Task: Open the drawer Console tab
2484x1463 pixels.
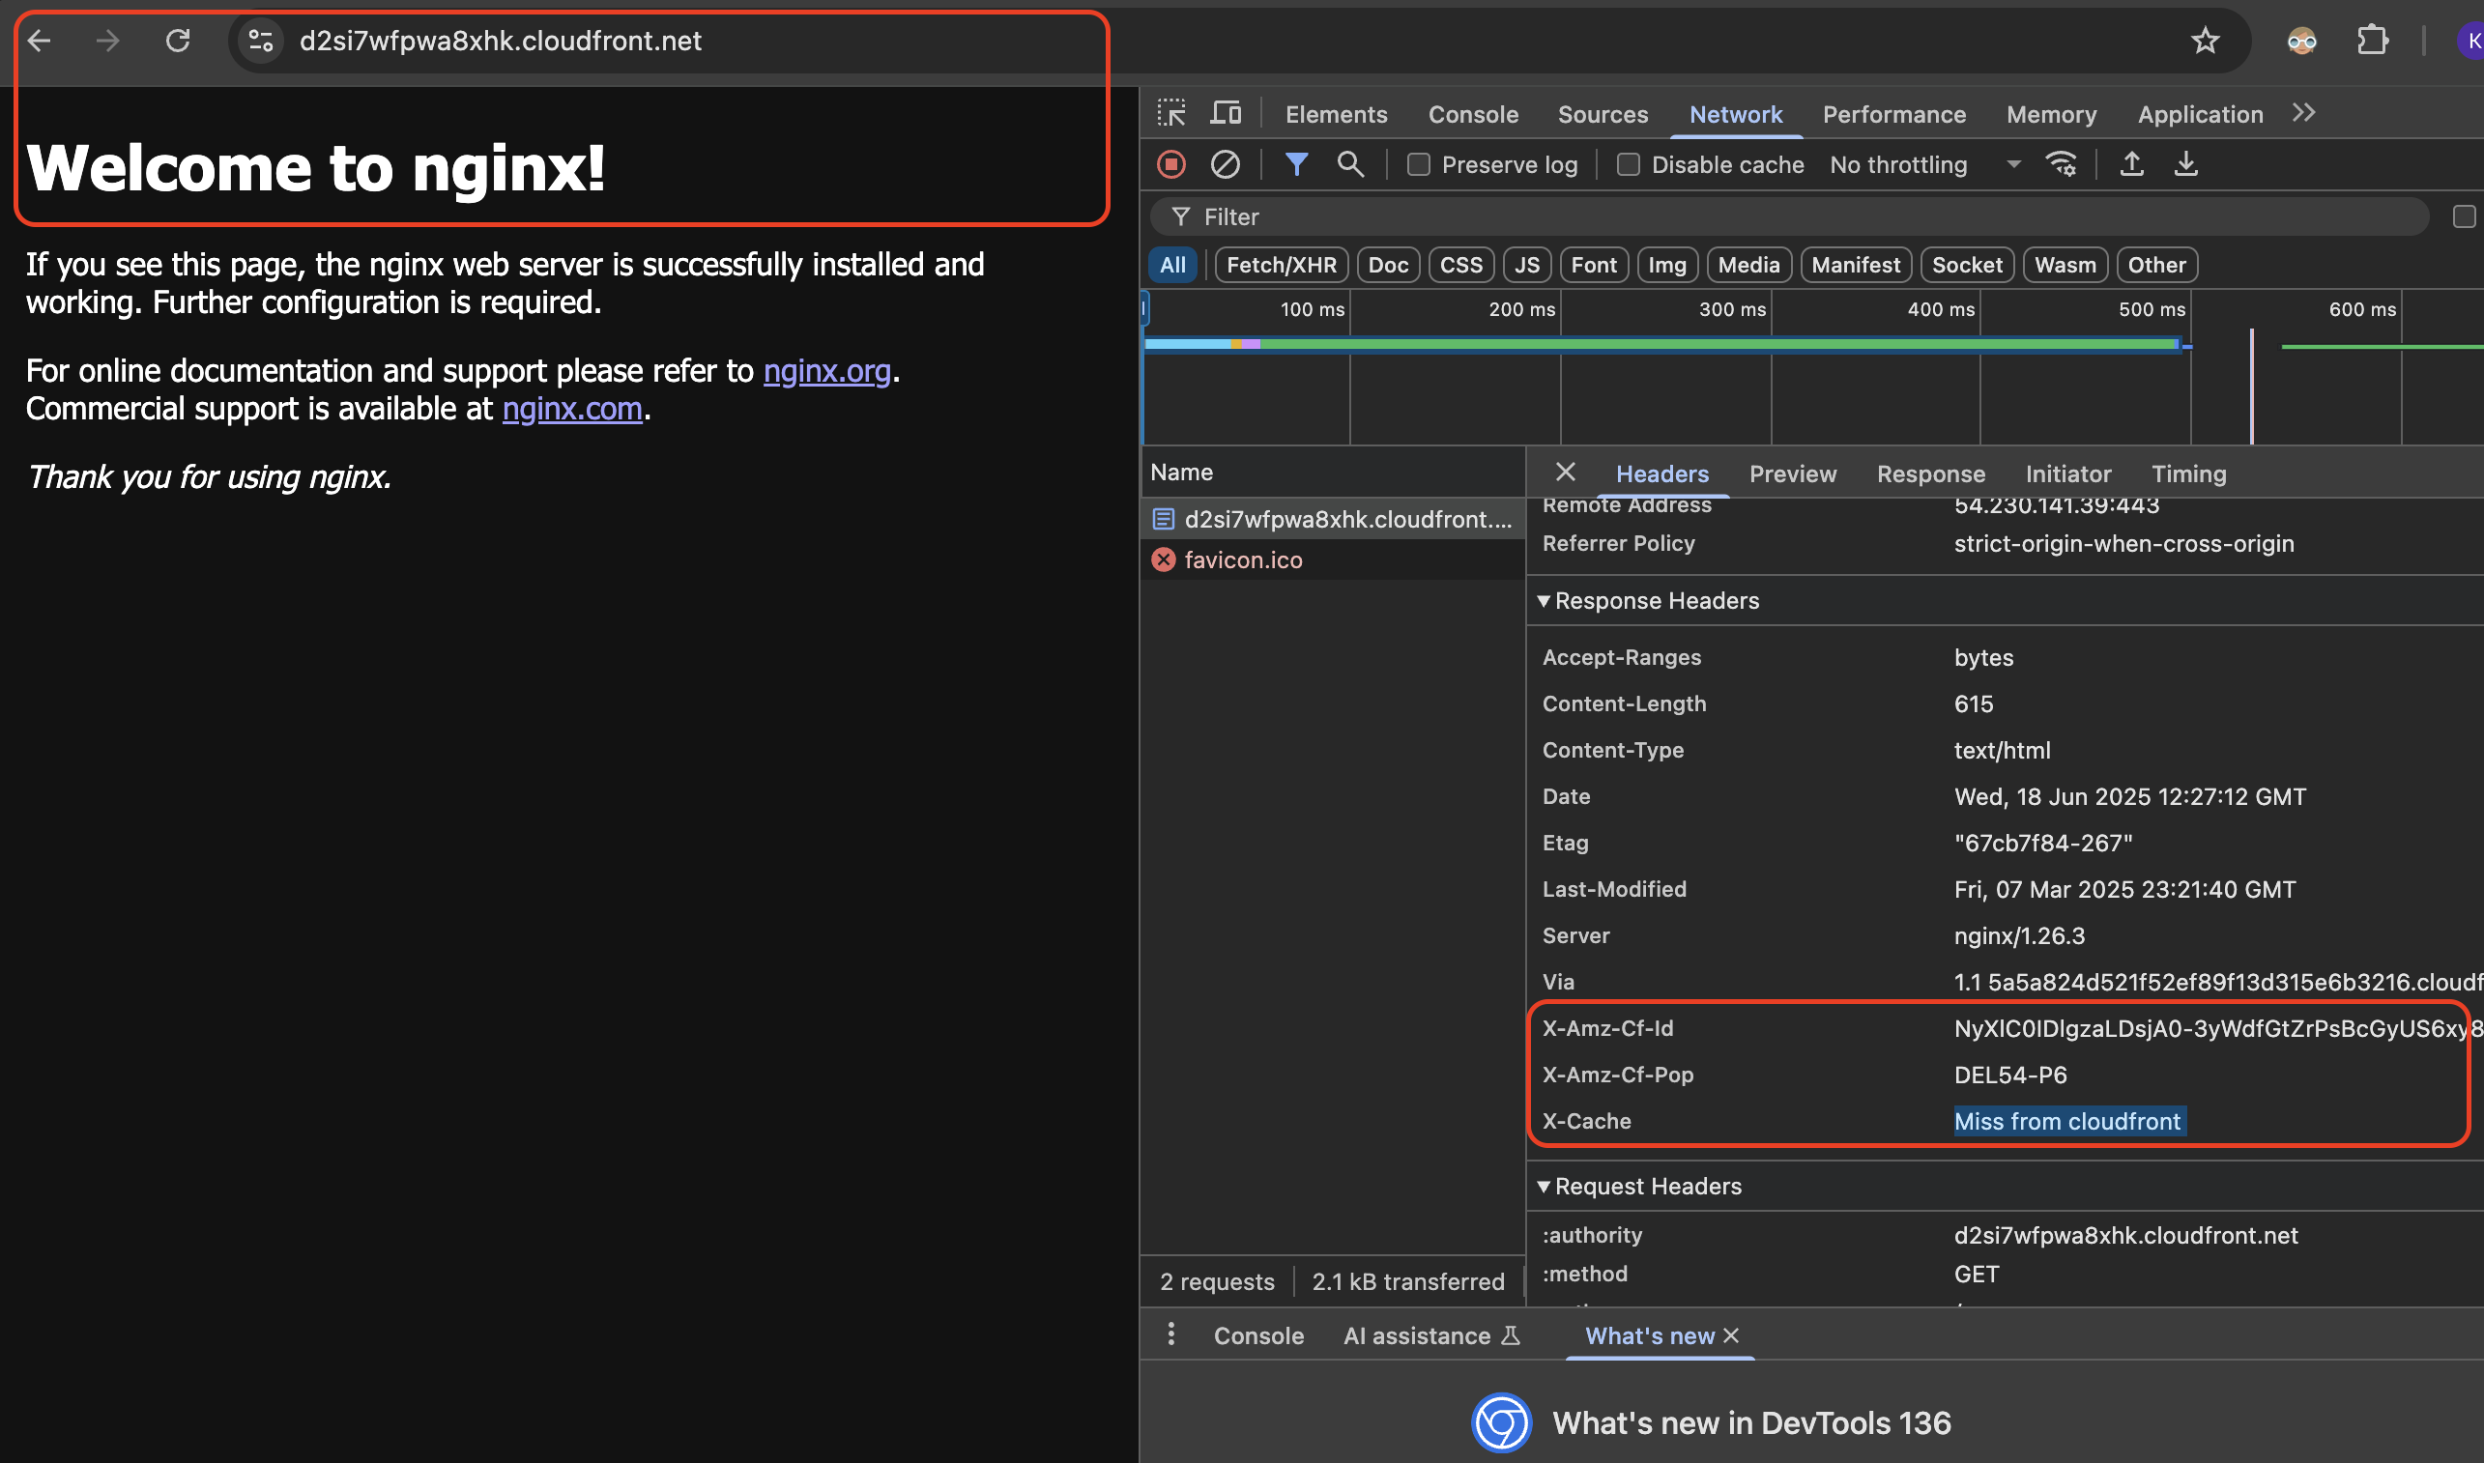Action: point(1258,1335)
